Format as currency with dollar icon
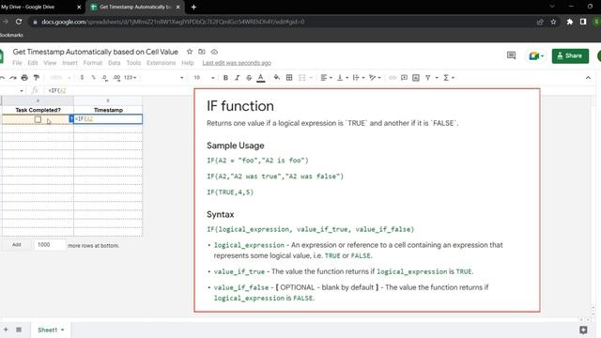 [x=82, y=78]
